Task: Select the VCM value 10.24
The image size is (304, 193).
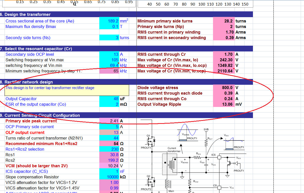Action: [109, 166]
